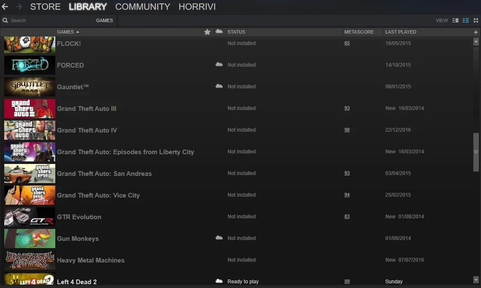Sort by cloud sync column icon
The width and height of the screenshot is (481, 288).
(x=219, y=31)
